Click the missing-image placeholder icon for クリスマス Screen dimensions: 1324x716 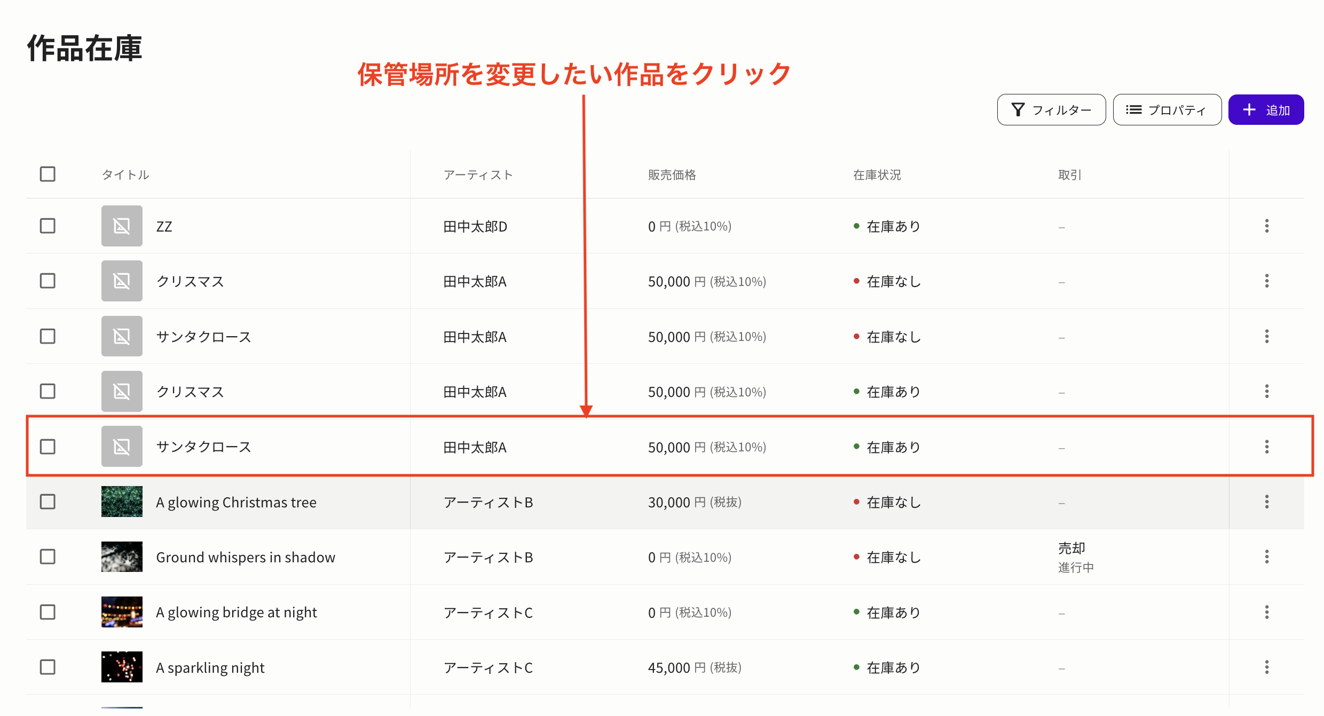click(x=122, y=281)
